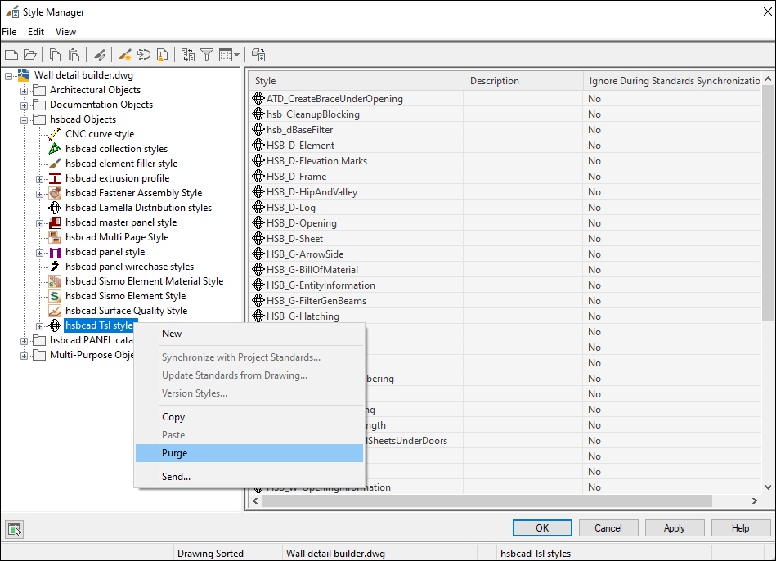Click the Toggle View swap icon
Screen dimensions: 776x561
(x=187, y=55)
